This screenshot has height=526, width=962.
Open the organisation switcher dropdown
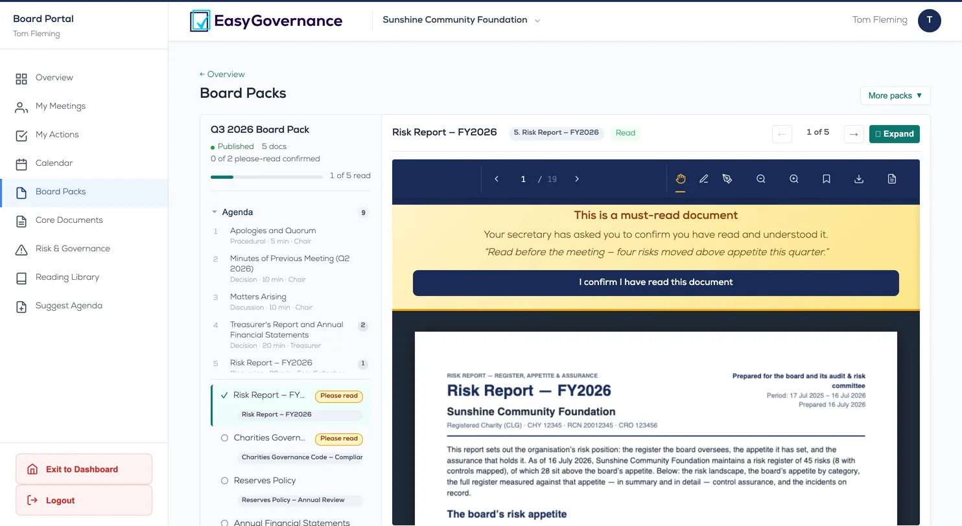pyautogui.click(x=461, y=20)
